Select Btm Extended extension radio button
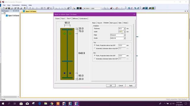The image size is (190, 106). pos(95,59)
